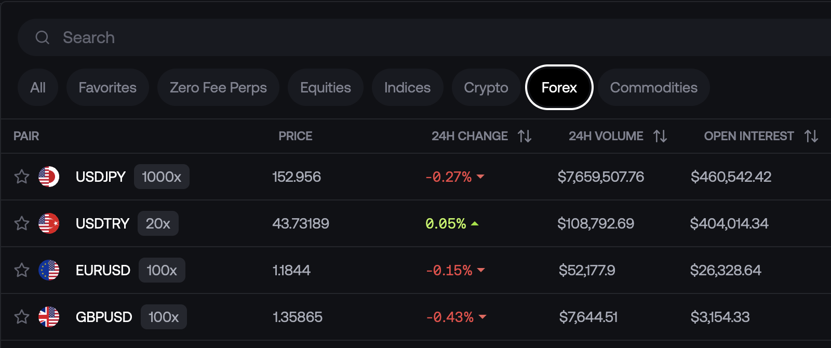This screenshot has height=348, width=831.
Task: Click the USDTRY flag pair icon
Action: [49, 223]
